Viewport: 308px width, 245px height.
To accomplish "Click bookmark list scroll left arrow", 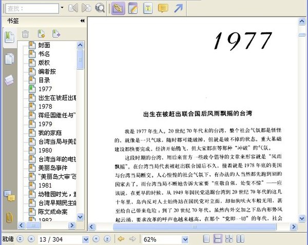I will click(x=21, y=225).
